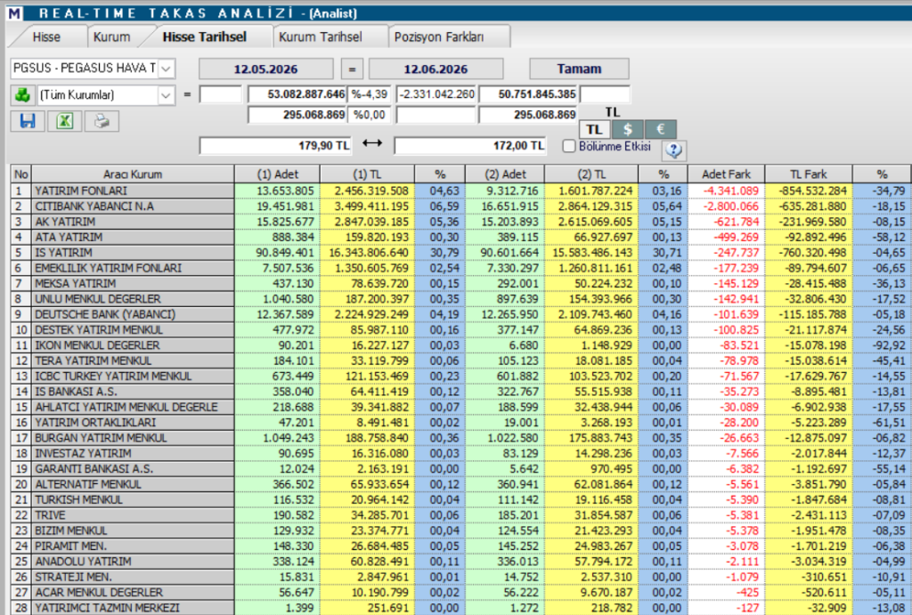Select ATA YATIRIM row
The image size is (912, 615).
[460, 237]
